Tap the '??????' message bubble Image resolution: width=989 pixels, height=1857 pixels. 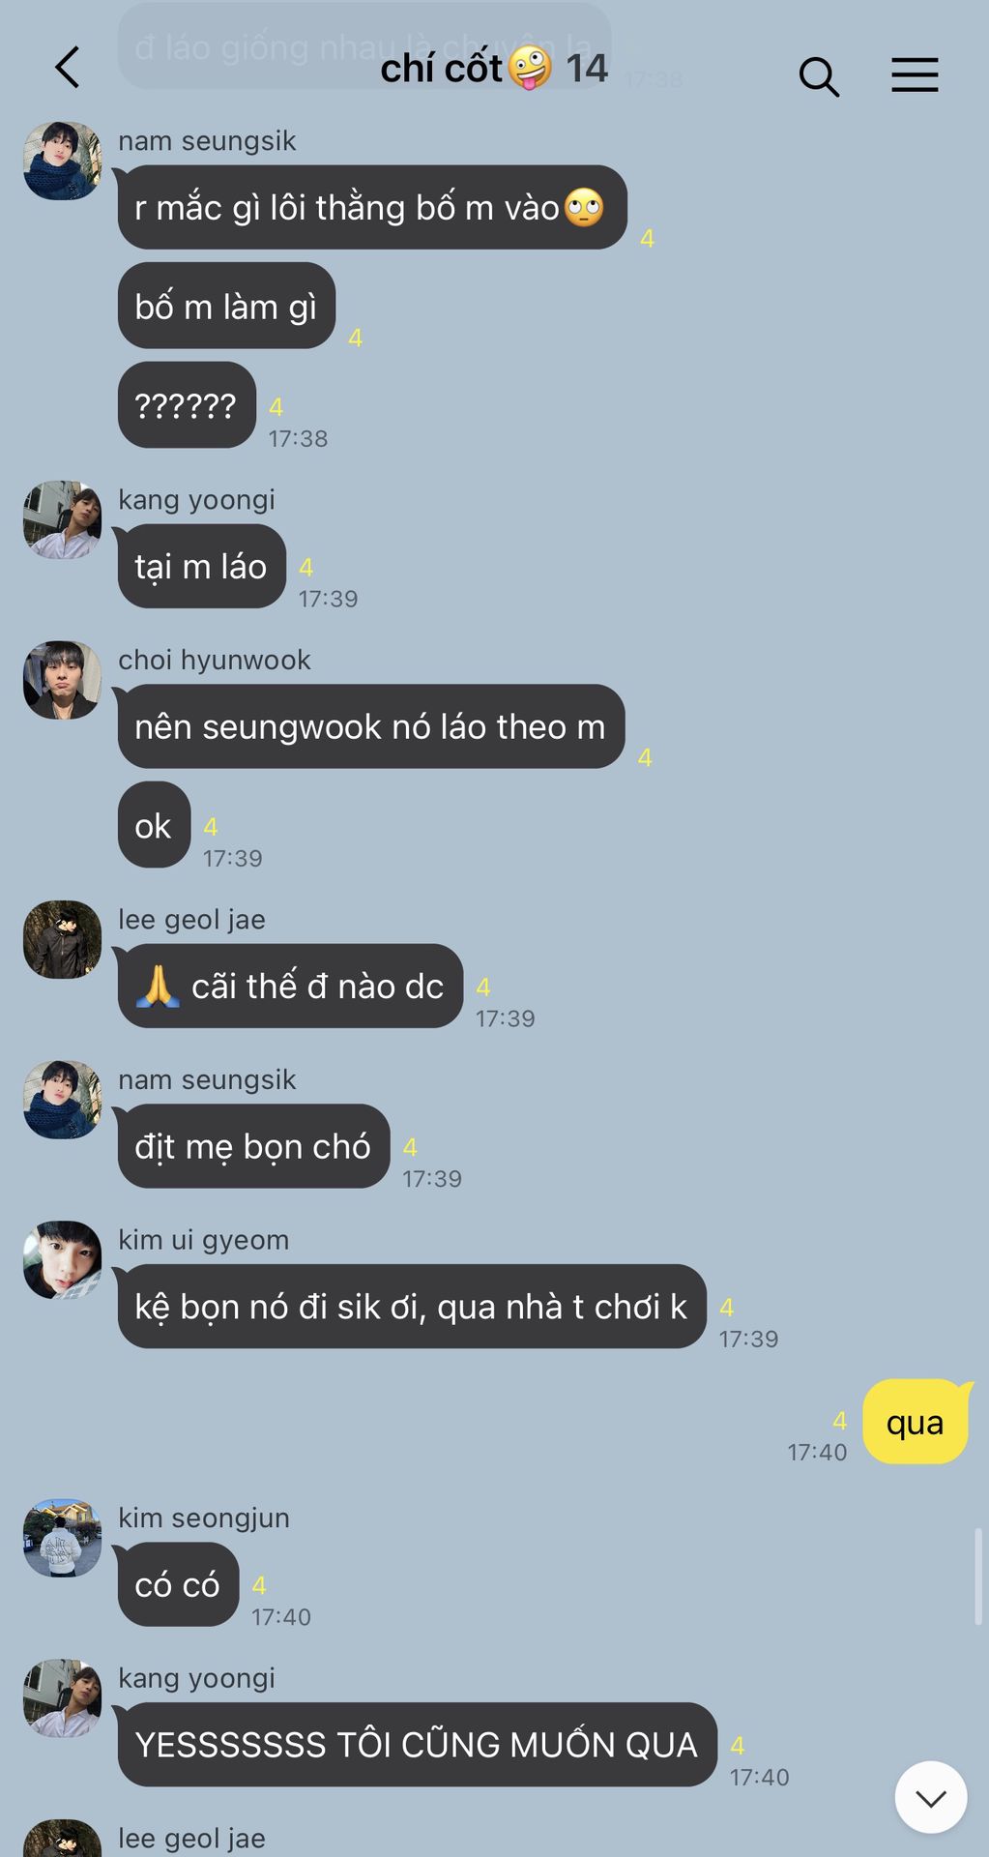186,404
